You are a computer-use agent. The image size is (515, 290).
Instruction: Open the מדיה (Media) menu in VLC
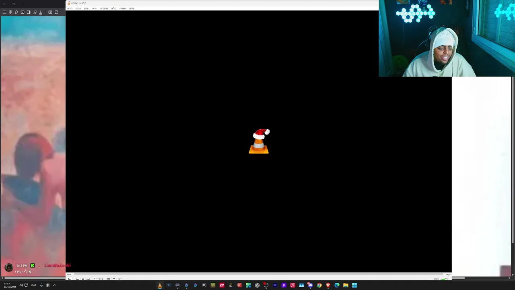(70, 8)
